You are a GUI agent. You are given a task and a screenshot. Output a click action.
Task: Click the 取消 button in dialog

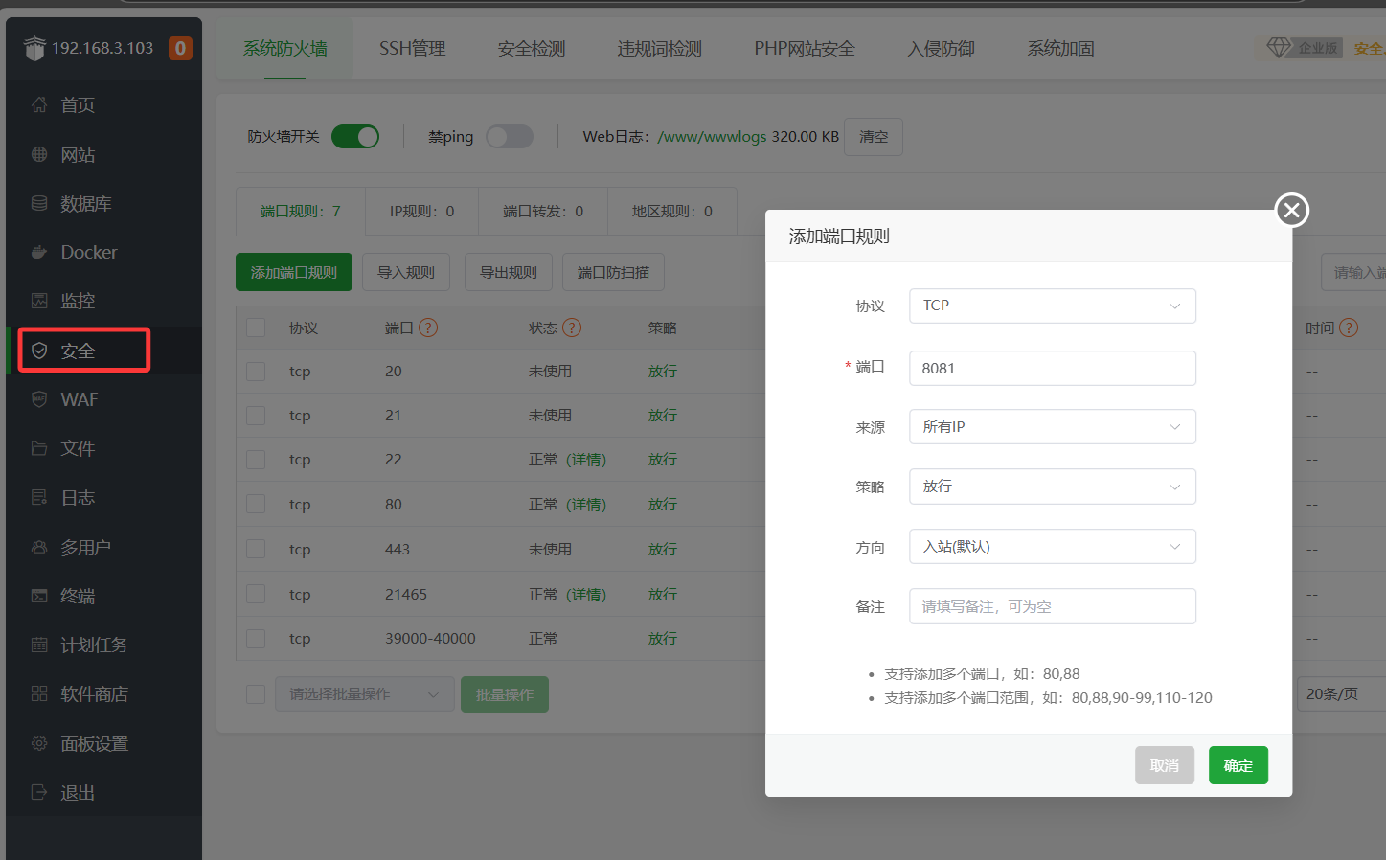click(x=1164, y=765)
